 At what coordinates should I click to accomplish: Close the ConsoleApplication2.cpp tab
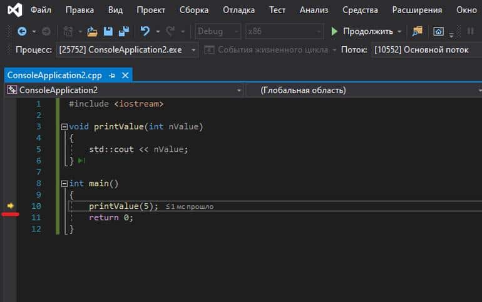[125, 76]
